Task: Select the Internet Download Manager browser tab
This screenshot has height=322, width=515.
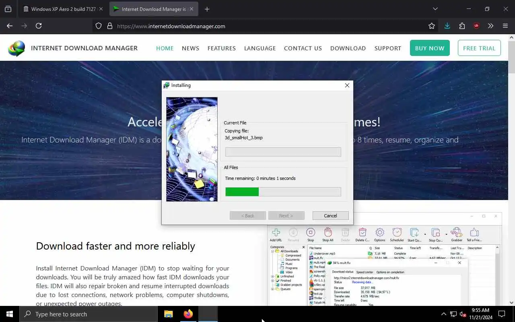Action: (x=153, y=9)
